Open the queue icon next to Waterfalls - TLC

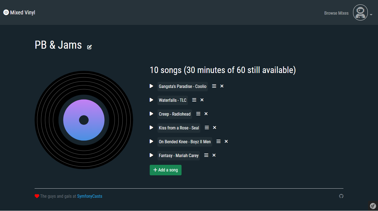point(194,100)
